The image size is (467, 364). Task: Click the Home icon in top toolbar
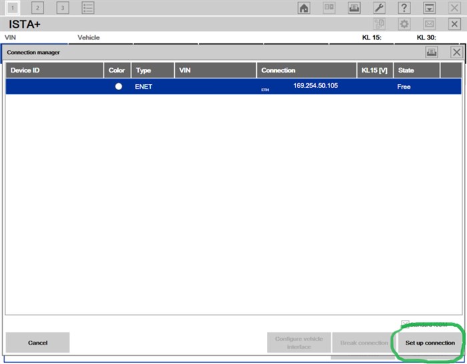[304, 8]
